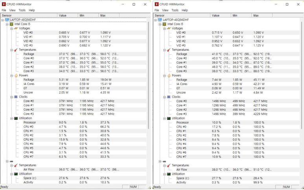Collapse LAPTOP-4EQ56DHF node in left window

[2, 20]
